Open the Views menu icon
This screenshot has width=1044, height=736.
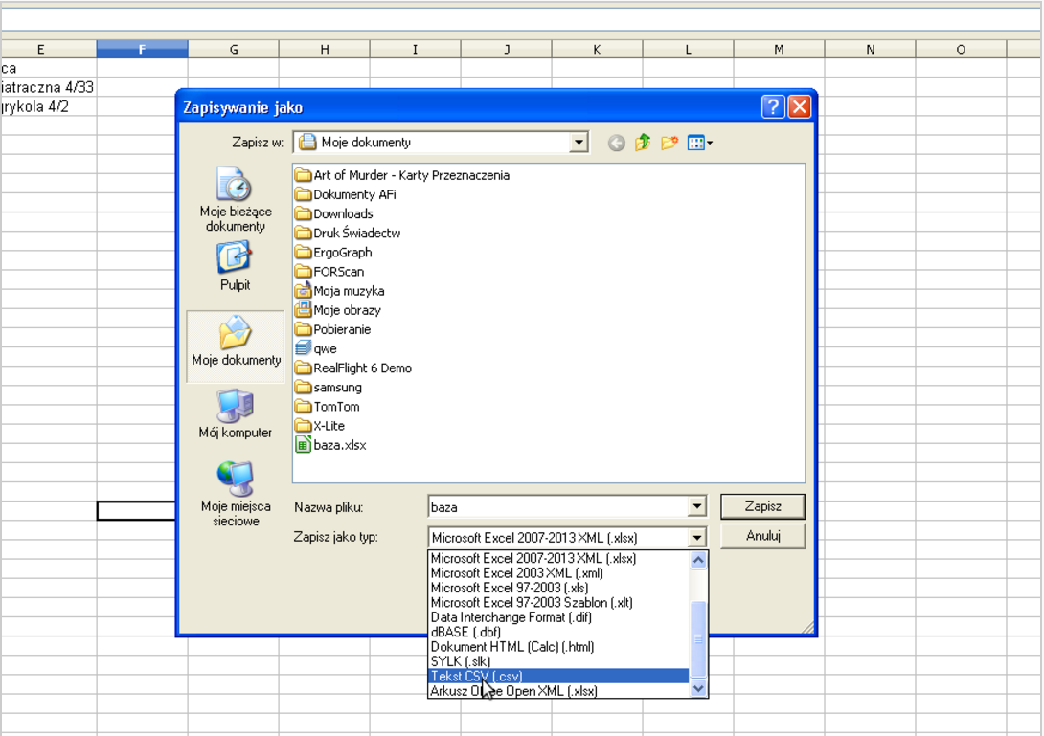click(700, 143)
